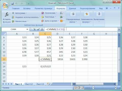The image size is (122, 91).
Task: Click the zoom out minus button
Action: [x=93, y=88]
